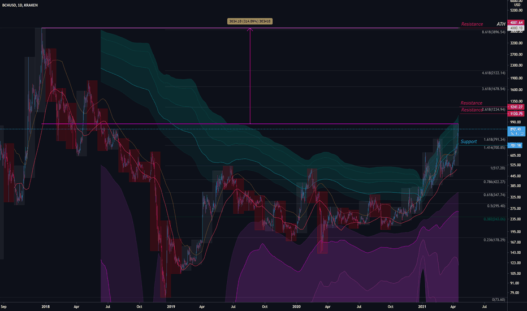Image resolution: width=527 pixels, height=311 pixels.
Task: Click the 445.00 price scale label
Action: click(x=516, y=176)
